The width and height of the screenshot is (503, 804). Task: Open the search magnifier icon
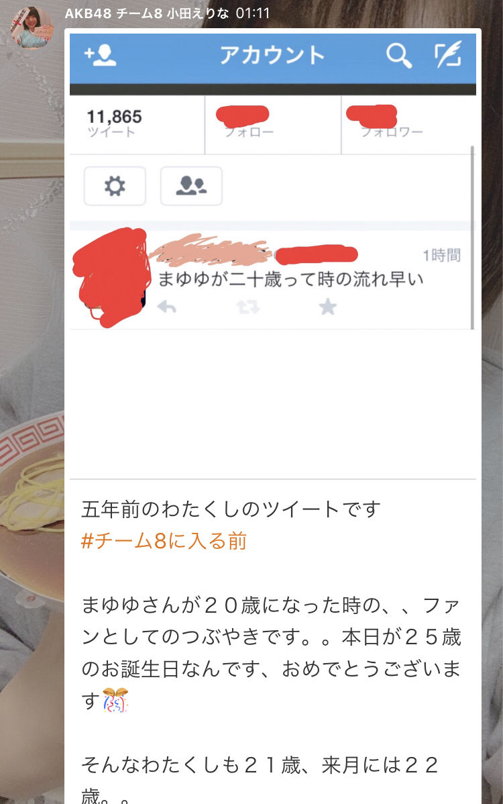click(x=398, y=56)
